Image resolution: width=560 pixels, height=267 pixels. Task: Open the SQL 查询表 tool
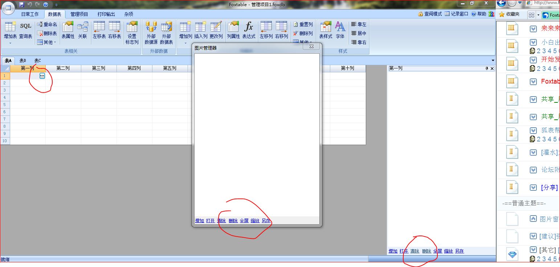[x=25, y=30]
